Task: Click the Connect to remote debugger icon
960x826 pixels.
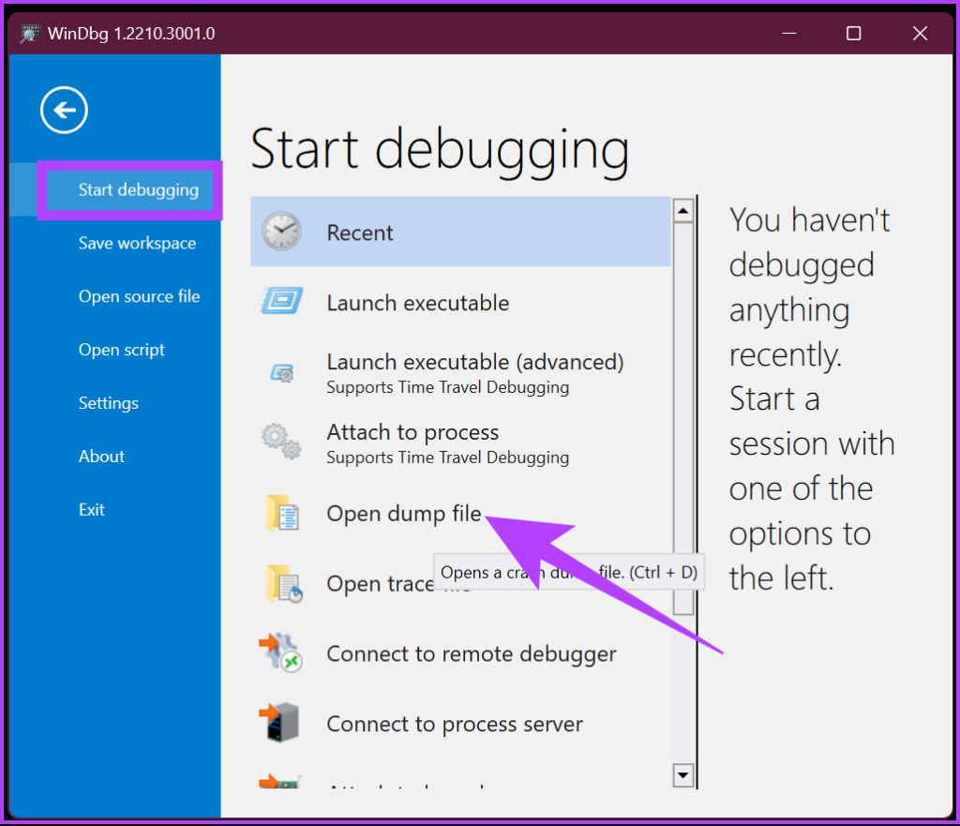Action: coord(280,653)
